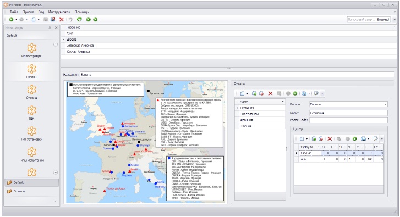Click the undo arrow icon in main toolbar
The image size is (400, 217).
click(x=70, y=19)
